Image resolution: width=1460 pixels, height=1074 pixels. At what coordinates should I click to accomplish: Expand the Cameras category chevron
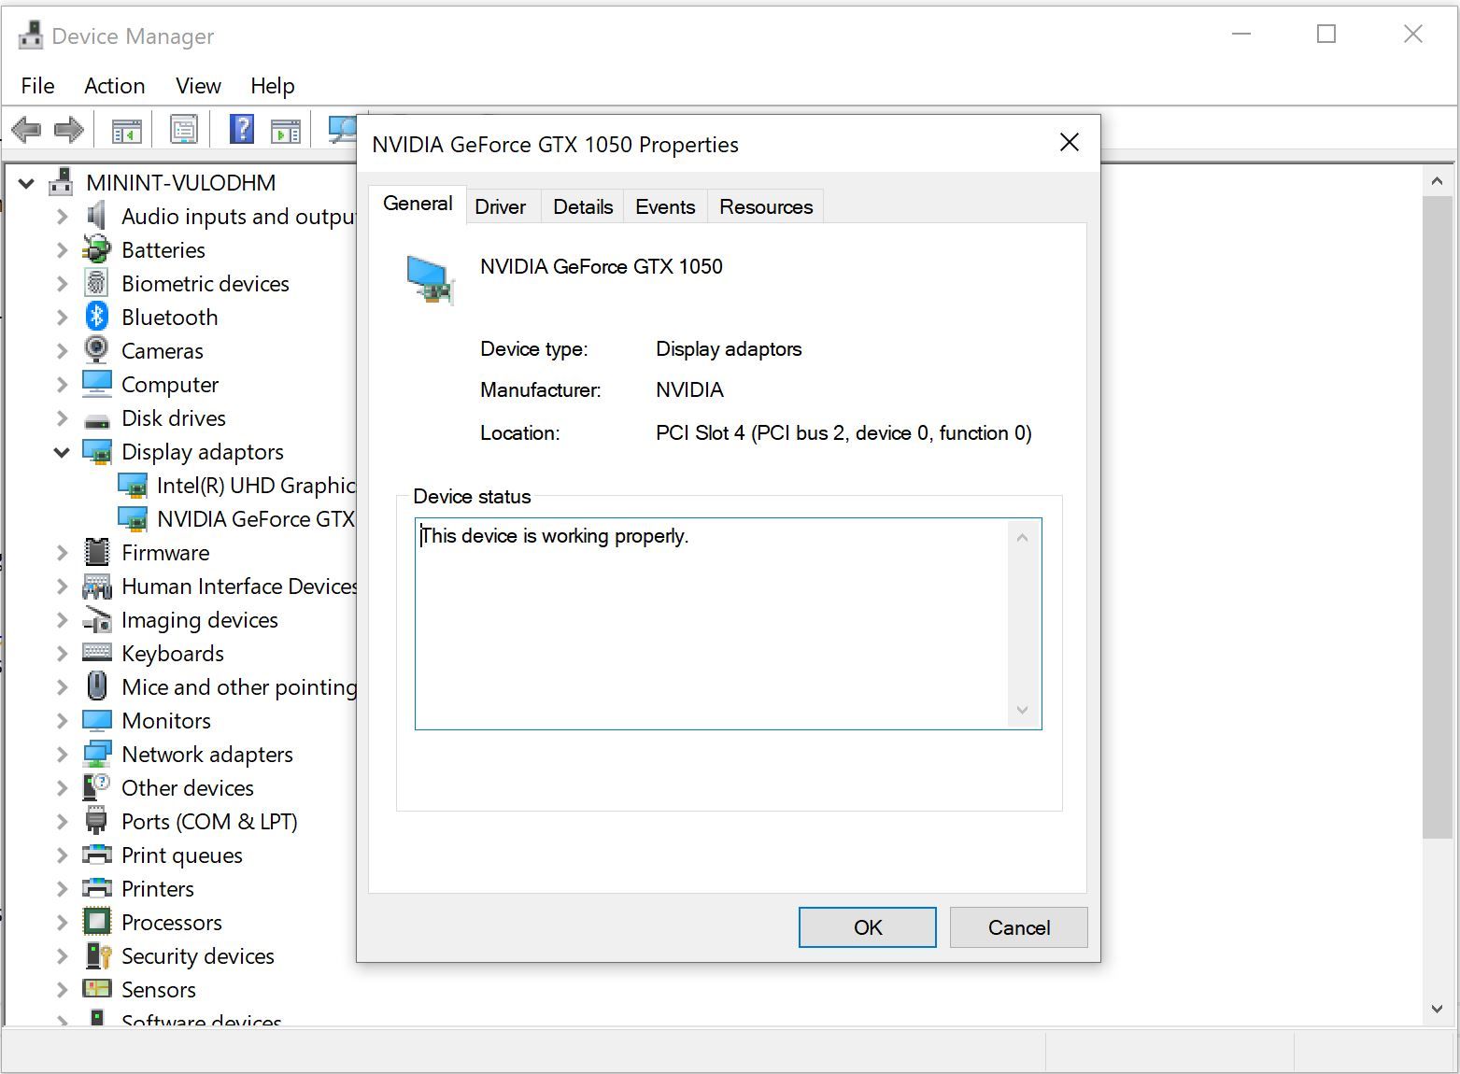point(62,351)
